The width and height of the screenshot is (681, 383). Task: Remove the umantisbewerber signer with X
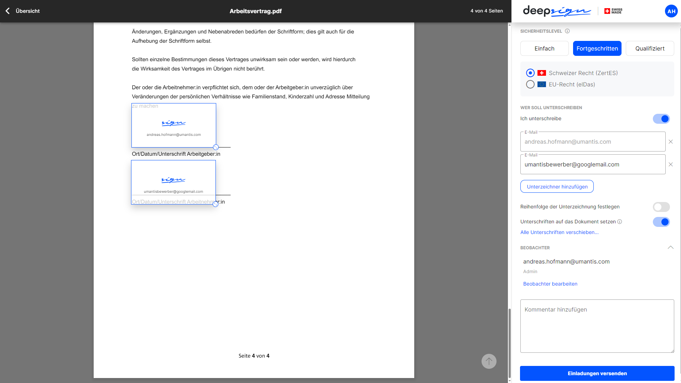point(671,165)
